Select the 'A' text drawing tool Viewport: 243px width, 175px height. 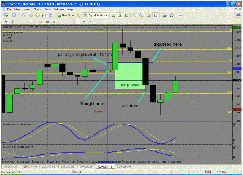(x=54, y=22)
